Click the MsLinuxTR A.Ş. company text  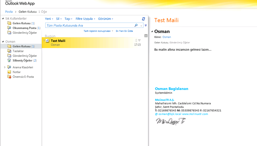point(165,100)
